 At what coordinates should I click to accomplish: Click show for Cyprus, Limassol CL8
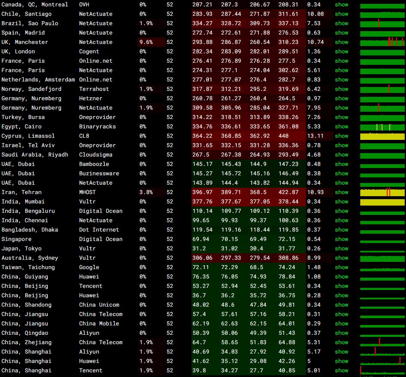click(341, 136)
